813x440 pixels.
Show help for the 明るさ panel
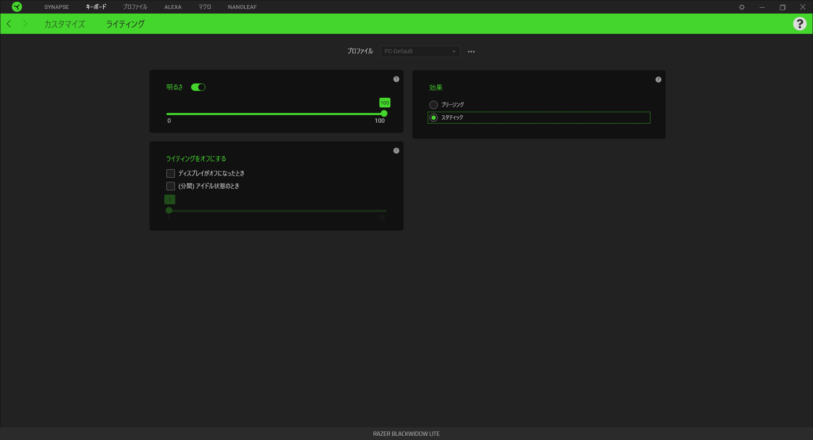coord(396,79)
